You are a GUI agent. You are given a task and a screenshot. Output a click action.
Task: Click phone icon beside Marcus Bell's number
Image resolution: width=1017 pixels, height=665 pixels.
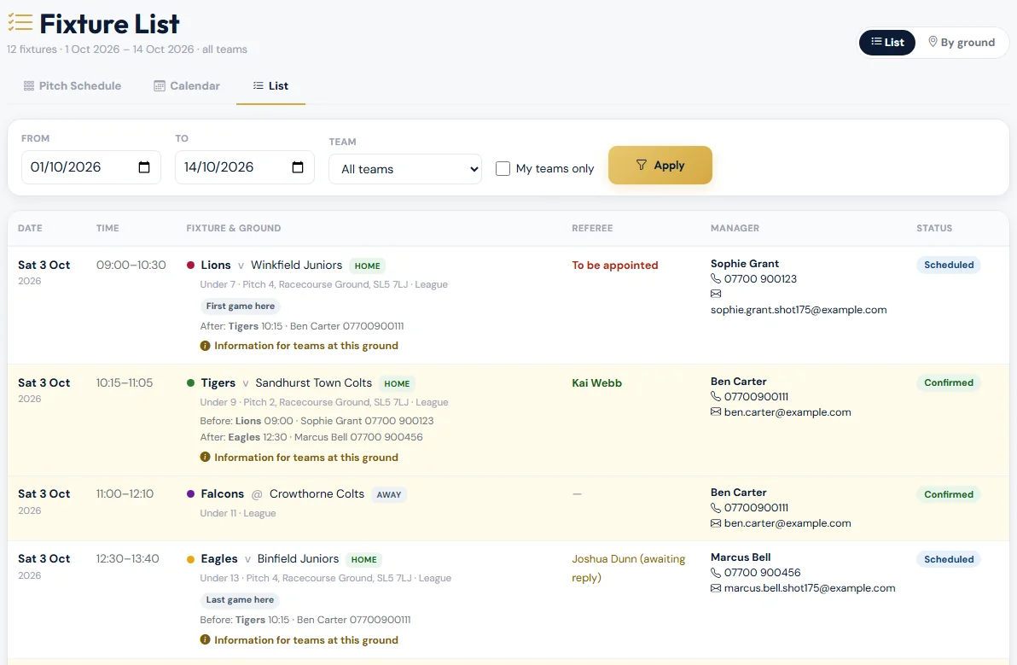[716, 573]
